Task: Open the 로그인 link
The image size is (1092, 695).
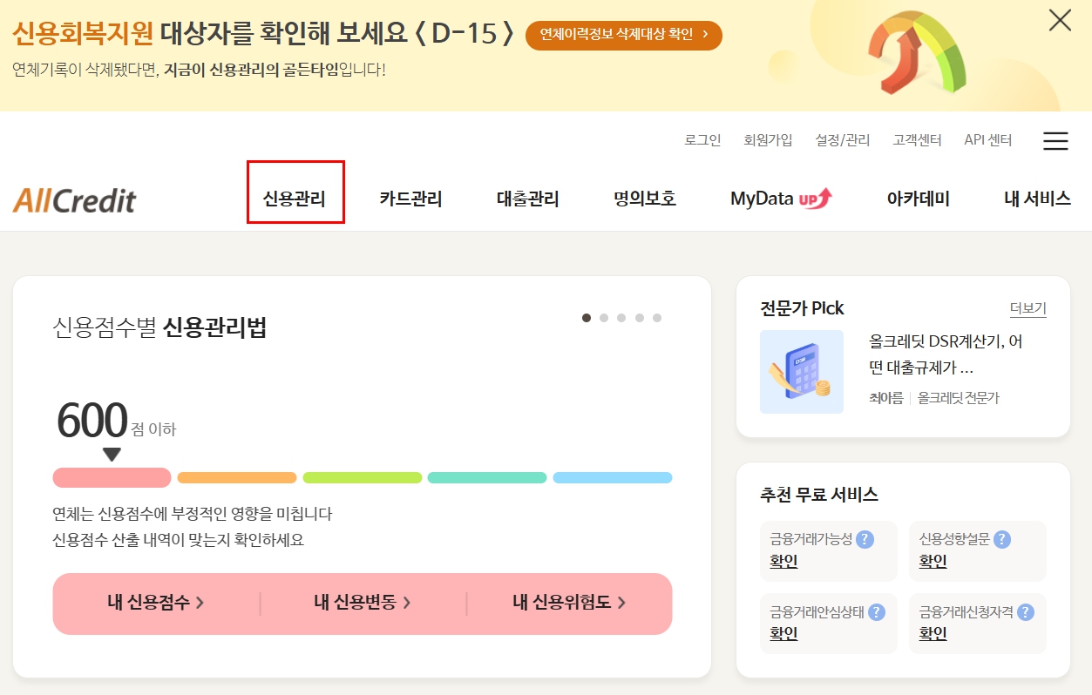Action: tap(702, 139)
